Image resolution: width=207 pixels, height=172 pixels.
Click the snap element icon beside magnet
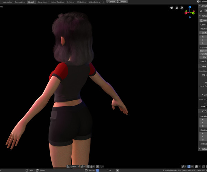pyautogui.click(x=91, y=167)
